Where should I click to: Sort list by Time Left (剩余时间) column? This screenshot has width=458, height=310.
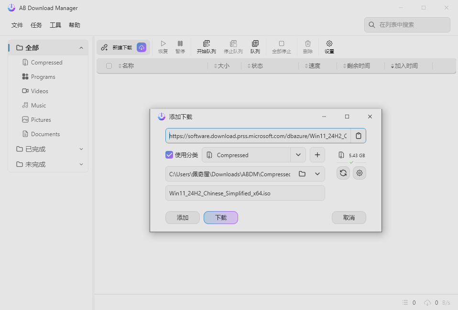356,66
